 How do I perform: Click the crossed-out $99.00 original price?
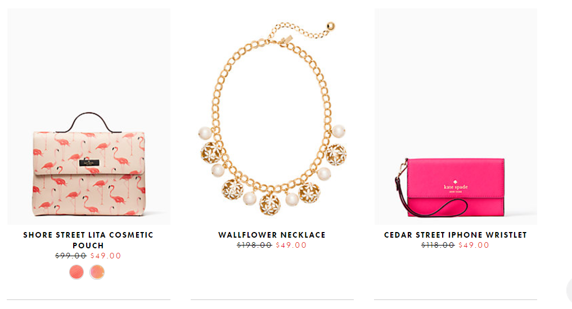tap(71, 256)
